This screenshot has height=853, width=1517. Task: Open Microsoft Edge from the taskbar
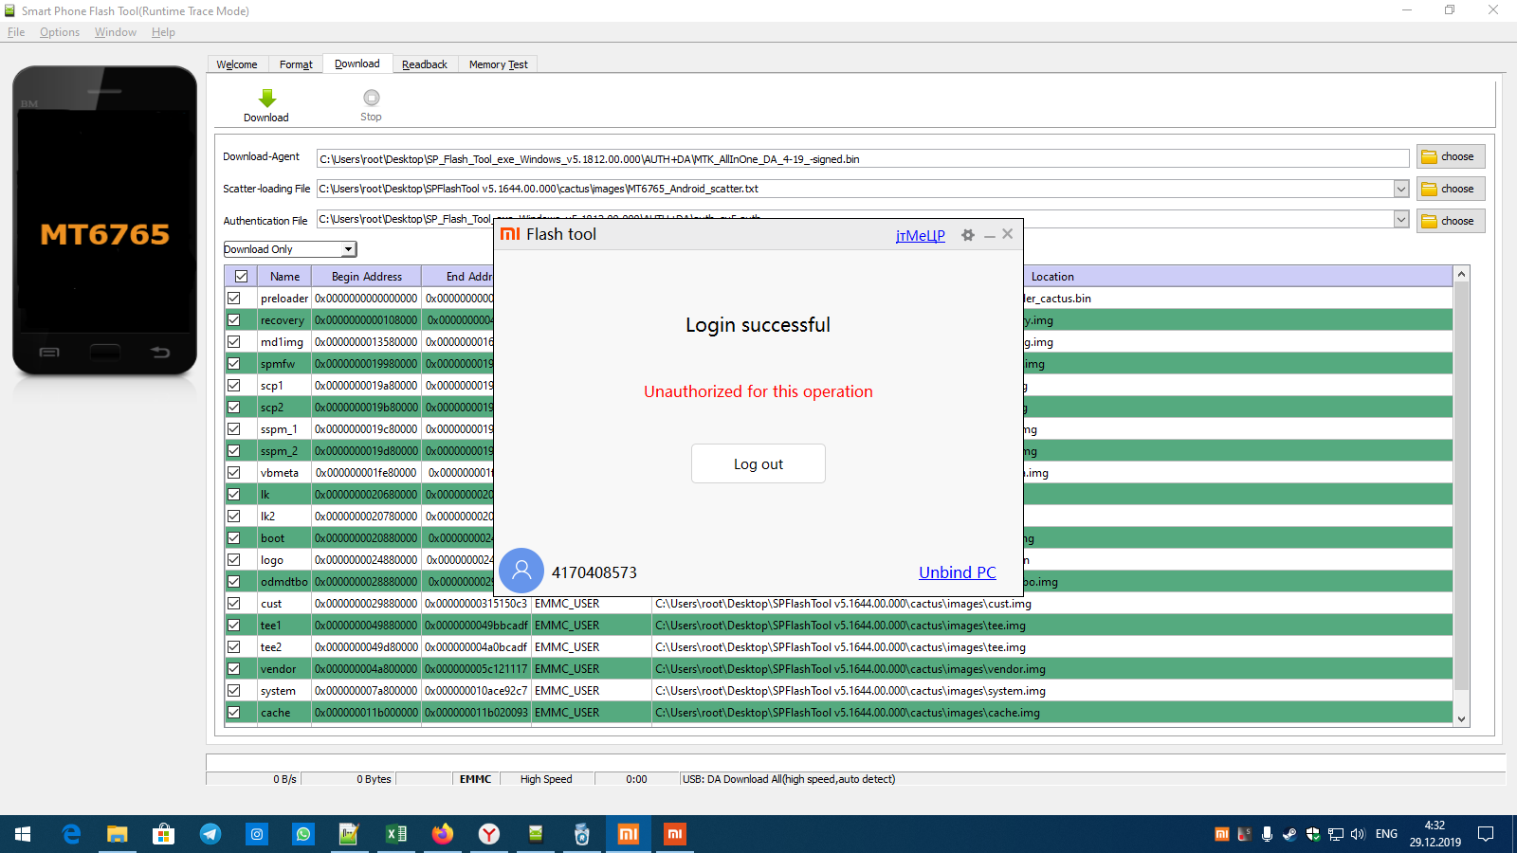pyautogui.click(x=71, y=834)
